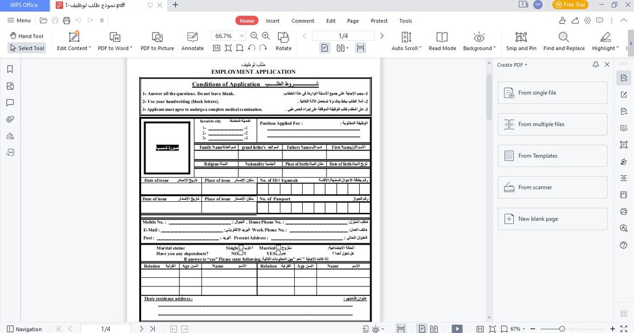Click the Fit Width icon in toolbar

pyautogui.click(x=240, y=48)
